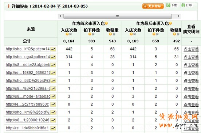Open trend chart icon for 2c21fc7b8960c row
This screenshot has width=201, height=133.
pyautogui.click(x=53, y=104)
